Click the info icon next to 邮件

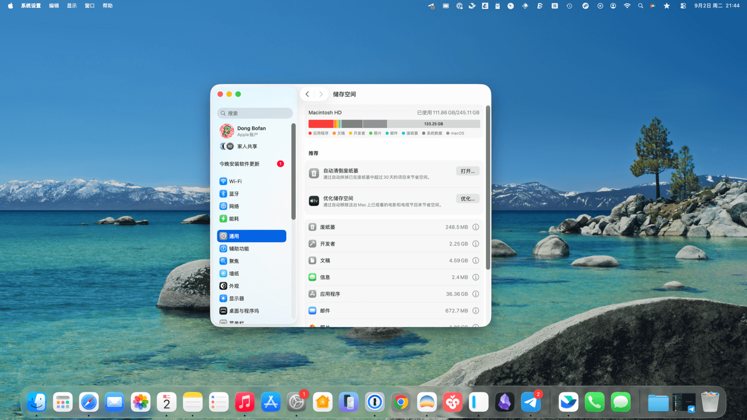tap(475, 311)
